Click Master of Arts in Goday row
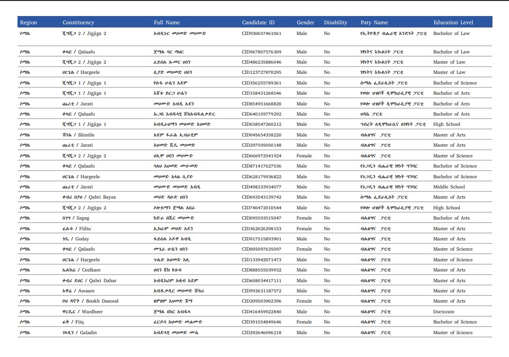509x357 pixels. (449, 239)
